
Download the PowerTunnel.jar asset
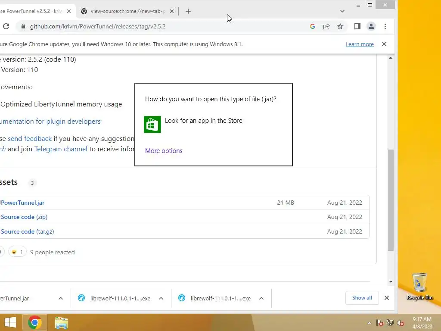(22, 203)
